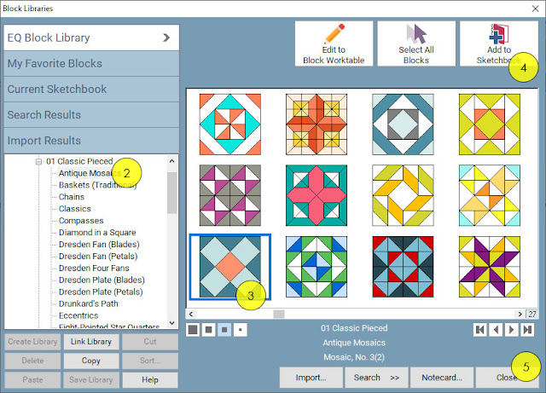
Task: Select Antique Mosaics category
Action: [x=90, y=173]
